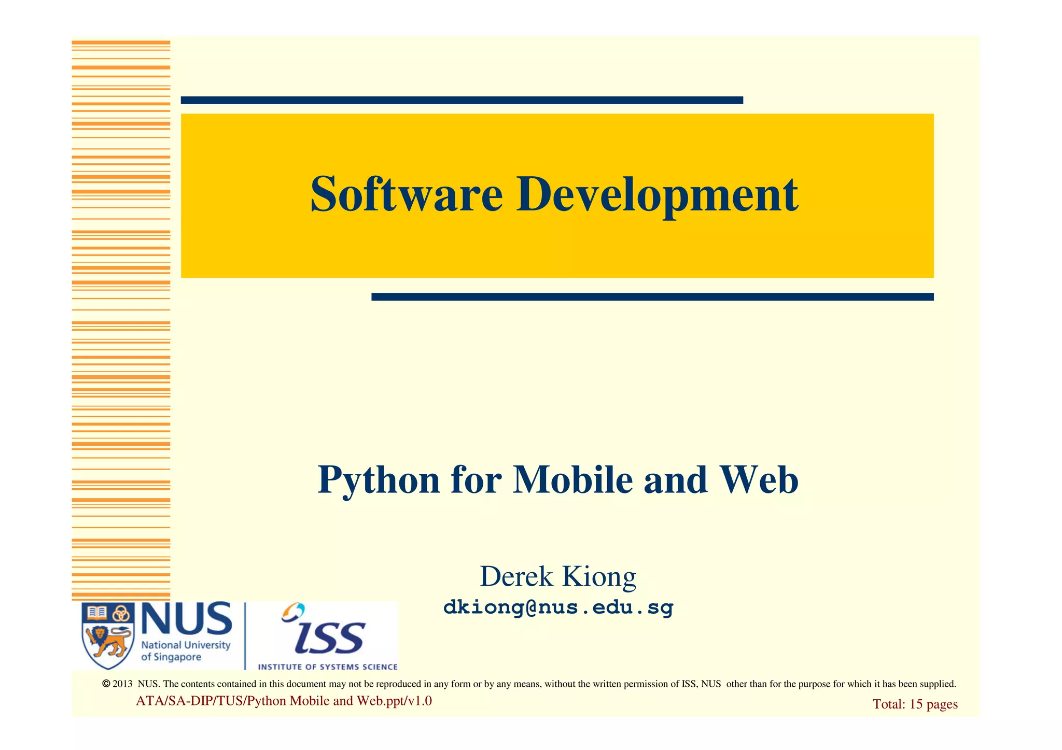
Task: Click the ISS swirl emblem above the letter i
Action: click(294, 612)
